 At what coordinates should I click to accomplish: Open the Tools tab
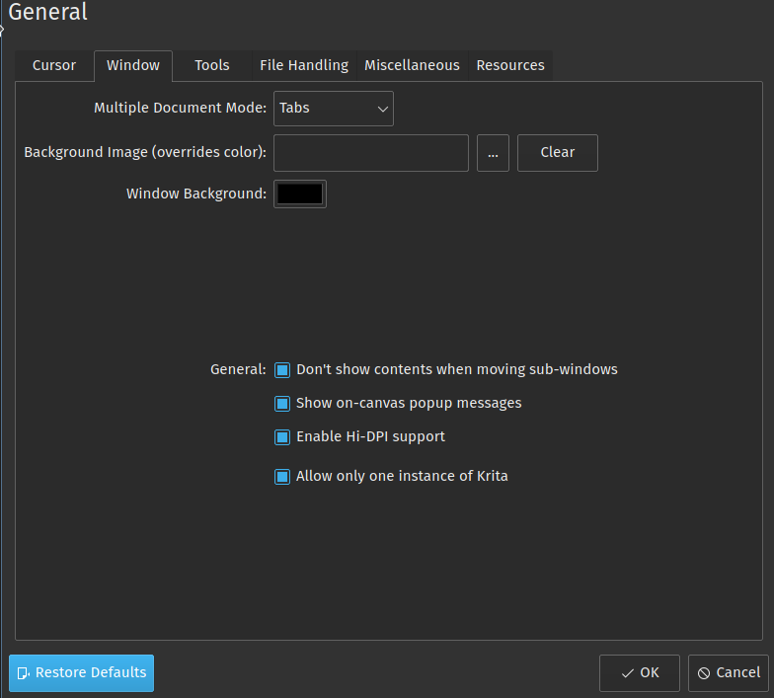pos(212,65)
